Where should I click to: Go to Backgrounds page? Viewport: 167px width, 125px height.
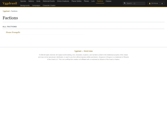(25, 6)
